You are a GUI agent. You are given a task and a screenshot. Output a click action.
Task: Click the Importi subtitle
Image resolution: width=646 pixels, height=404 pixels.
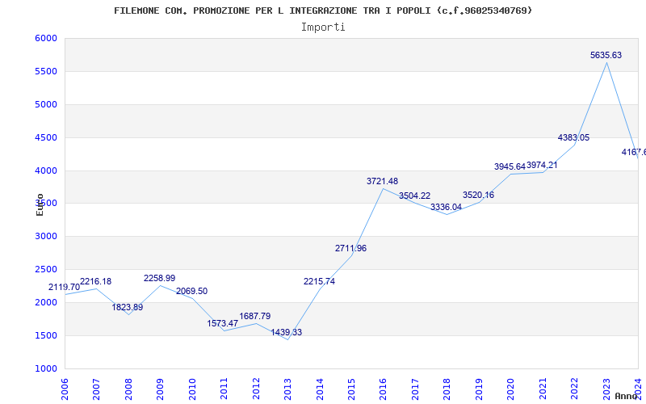323,27
